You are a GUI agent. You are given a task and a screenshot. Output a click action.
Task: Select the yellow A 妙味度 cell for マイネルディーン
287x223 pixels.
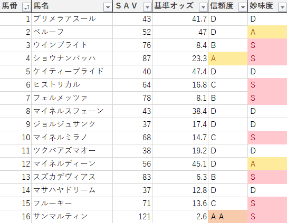coord(267,164)
